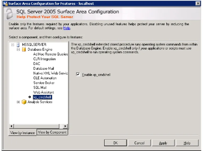Image resolution: width=203 pixels, height=151 pixels.
Task: Select Ad Hoc Remote Queries feature
Action: [50, 54]
